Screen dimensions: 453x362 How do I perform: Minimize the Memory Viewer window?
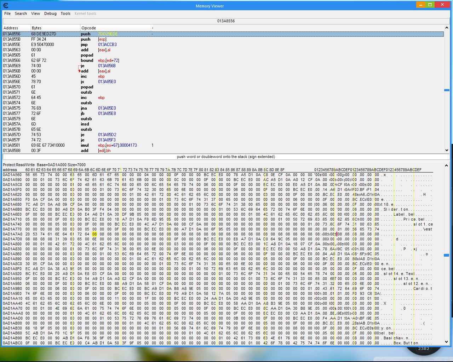420,5
